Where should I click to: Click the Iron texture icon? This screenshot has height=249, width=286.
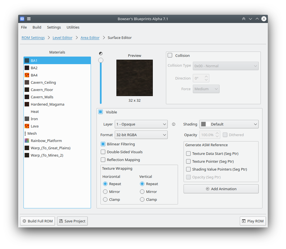(x=27, y=119)
